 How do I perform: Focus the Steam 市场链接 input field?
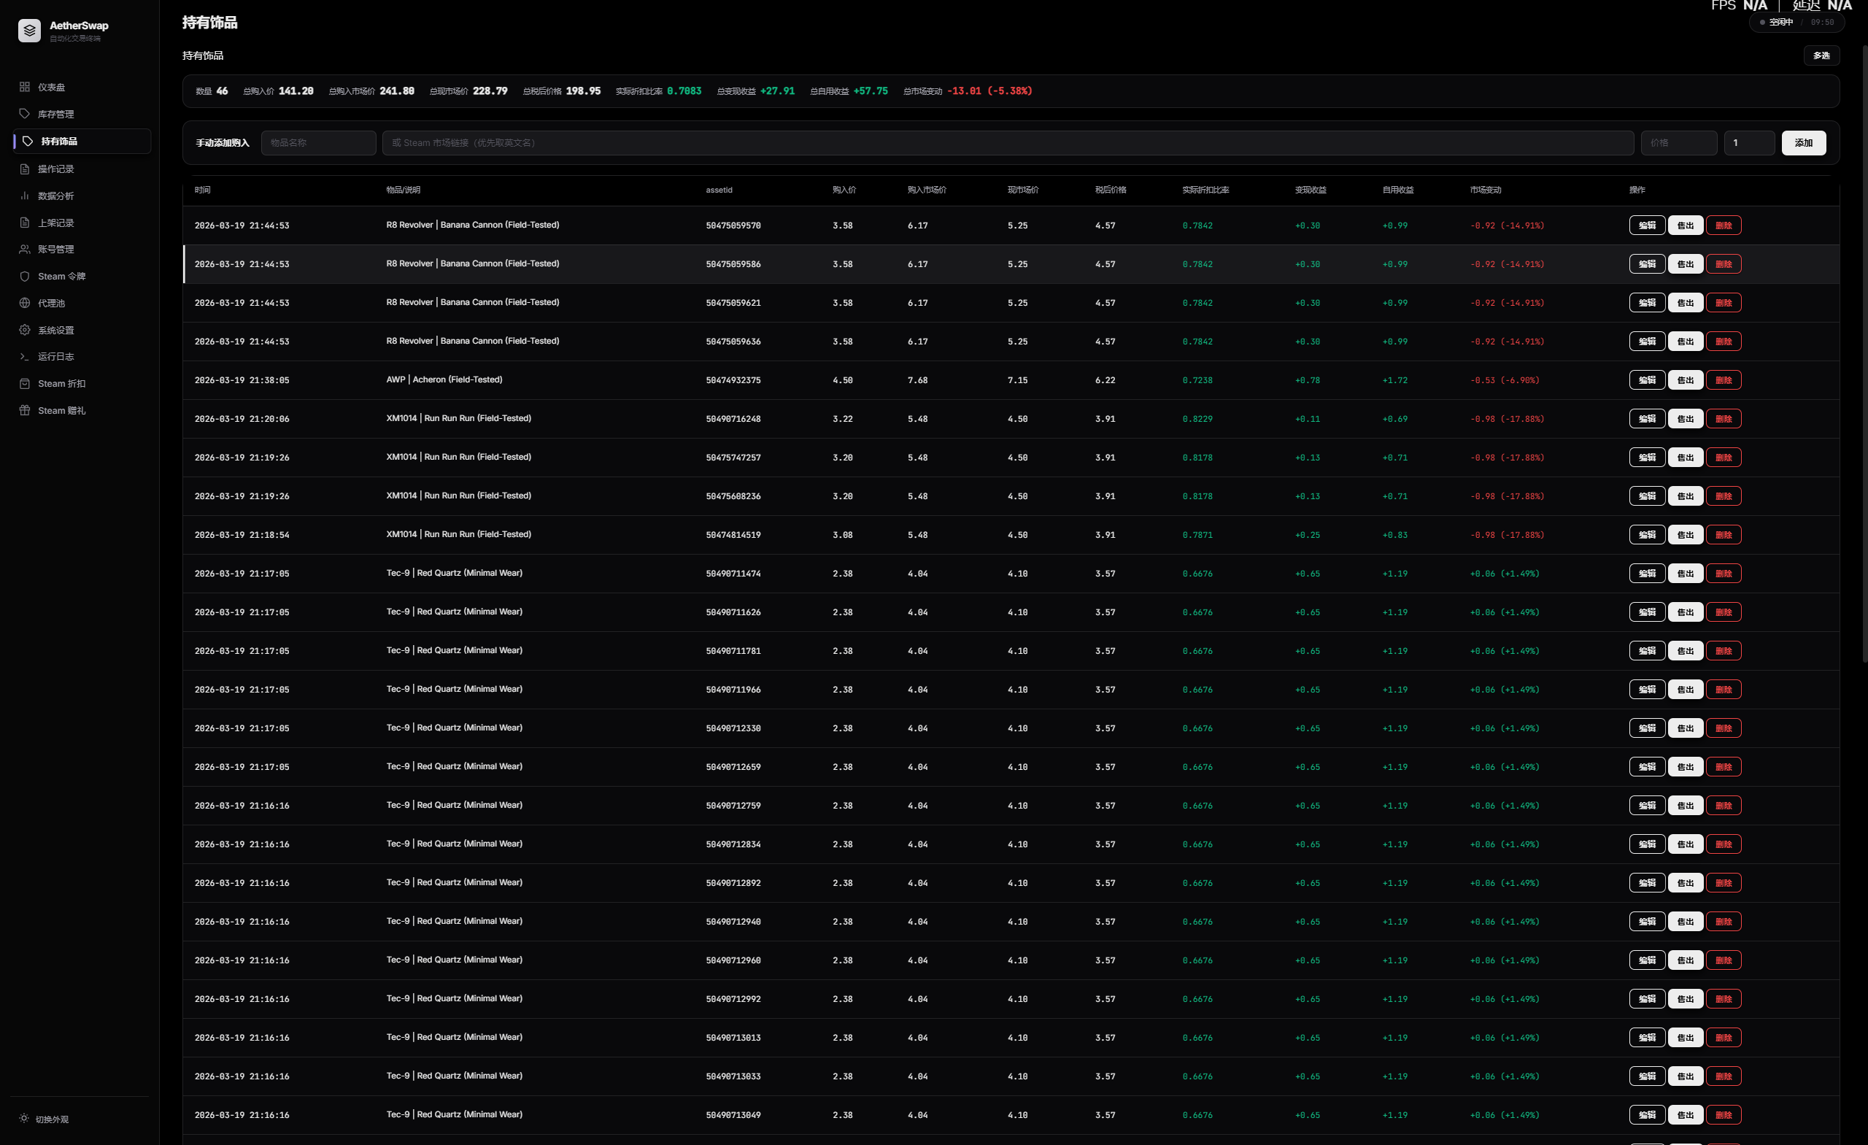tap(1008, 142)
